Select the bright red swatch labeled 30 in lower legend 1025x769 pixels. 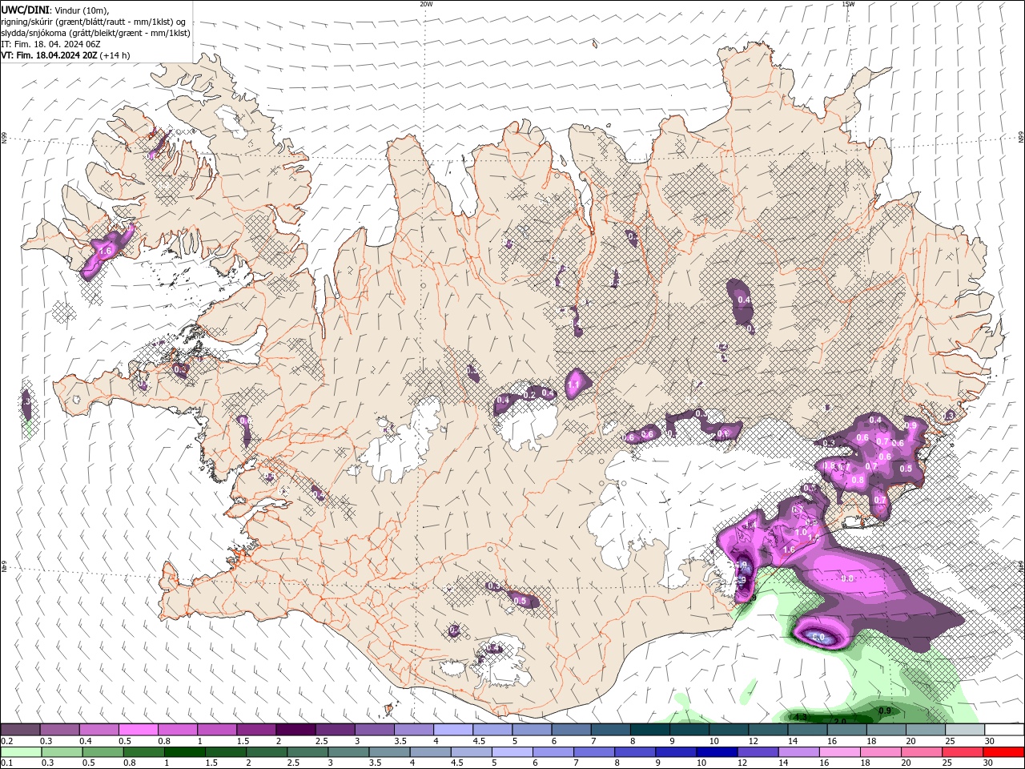coord(1003,751)
